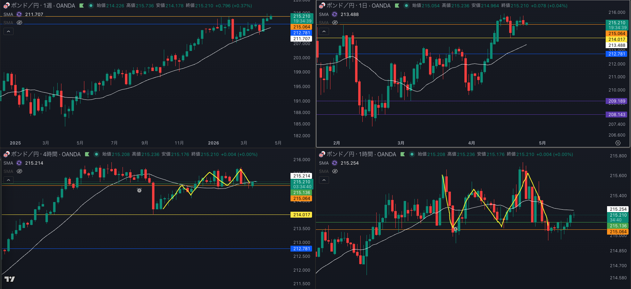Click the market status dot in the 1日 chart header
The image size is (631, 289).
[406, 6]
